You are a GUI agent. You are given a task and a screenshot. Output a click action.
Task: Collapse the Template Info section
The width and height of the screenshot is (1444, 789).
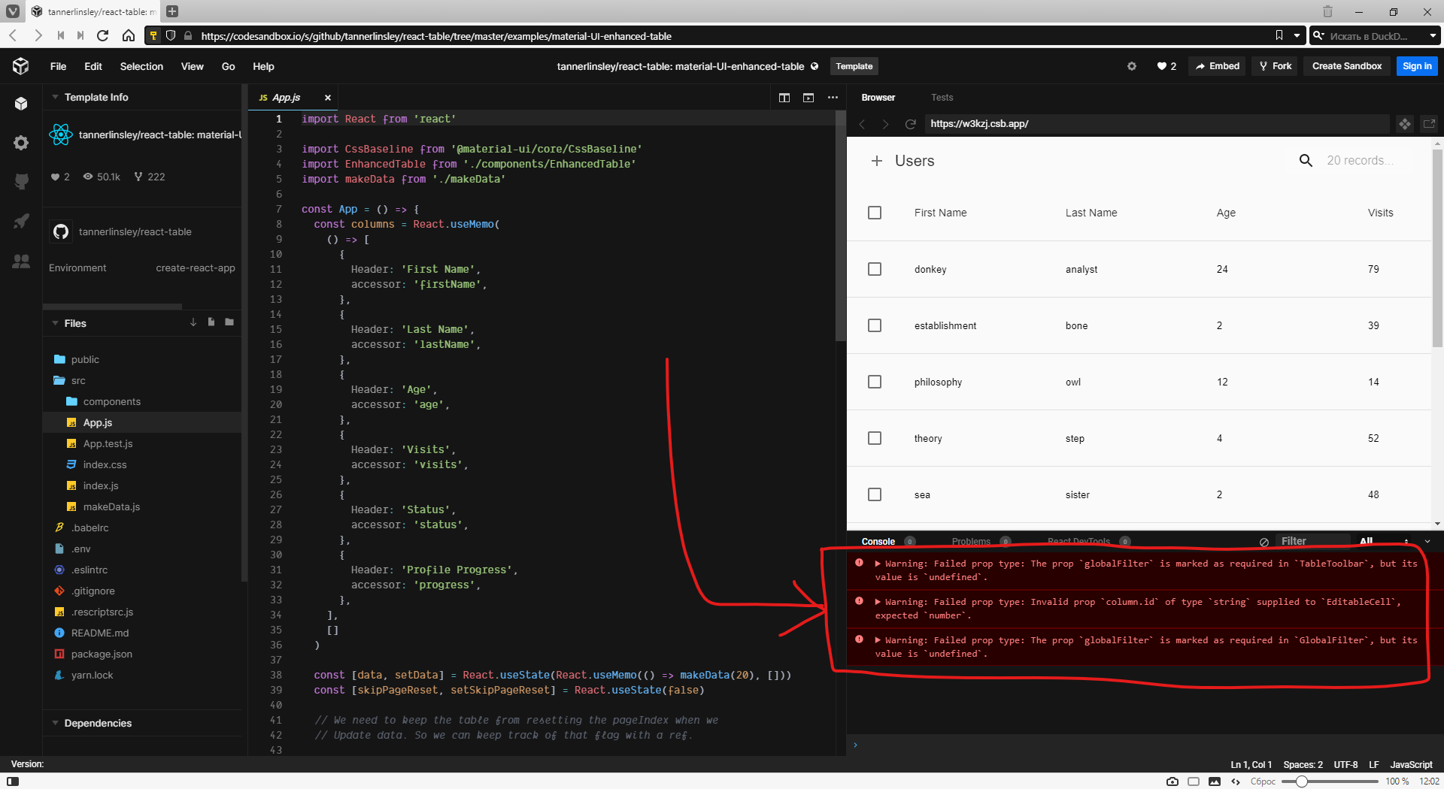pos(54,97)
